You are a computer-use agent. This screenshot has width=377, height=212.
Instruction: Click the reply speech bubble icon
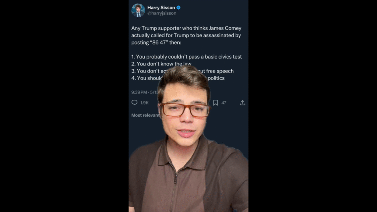click(134, 103)
